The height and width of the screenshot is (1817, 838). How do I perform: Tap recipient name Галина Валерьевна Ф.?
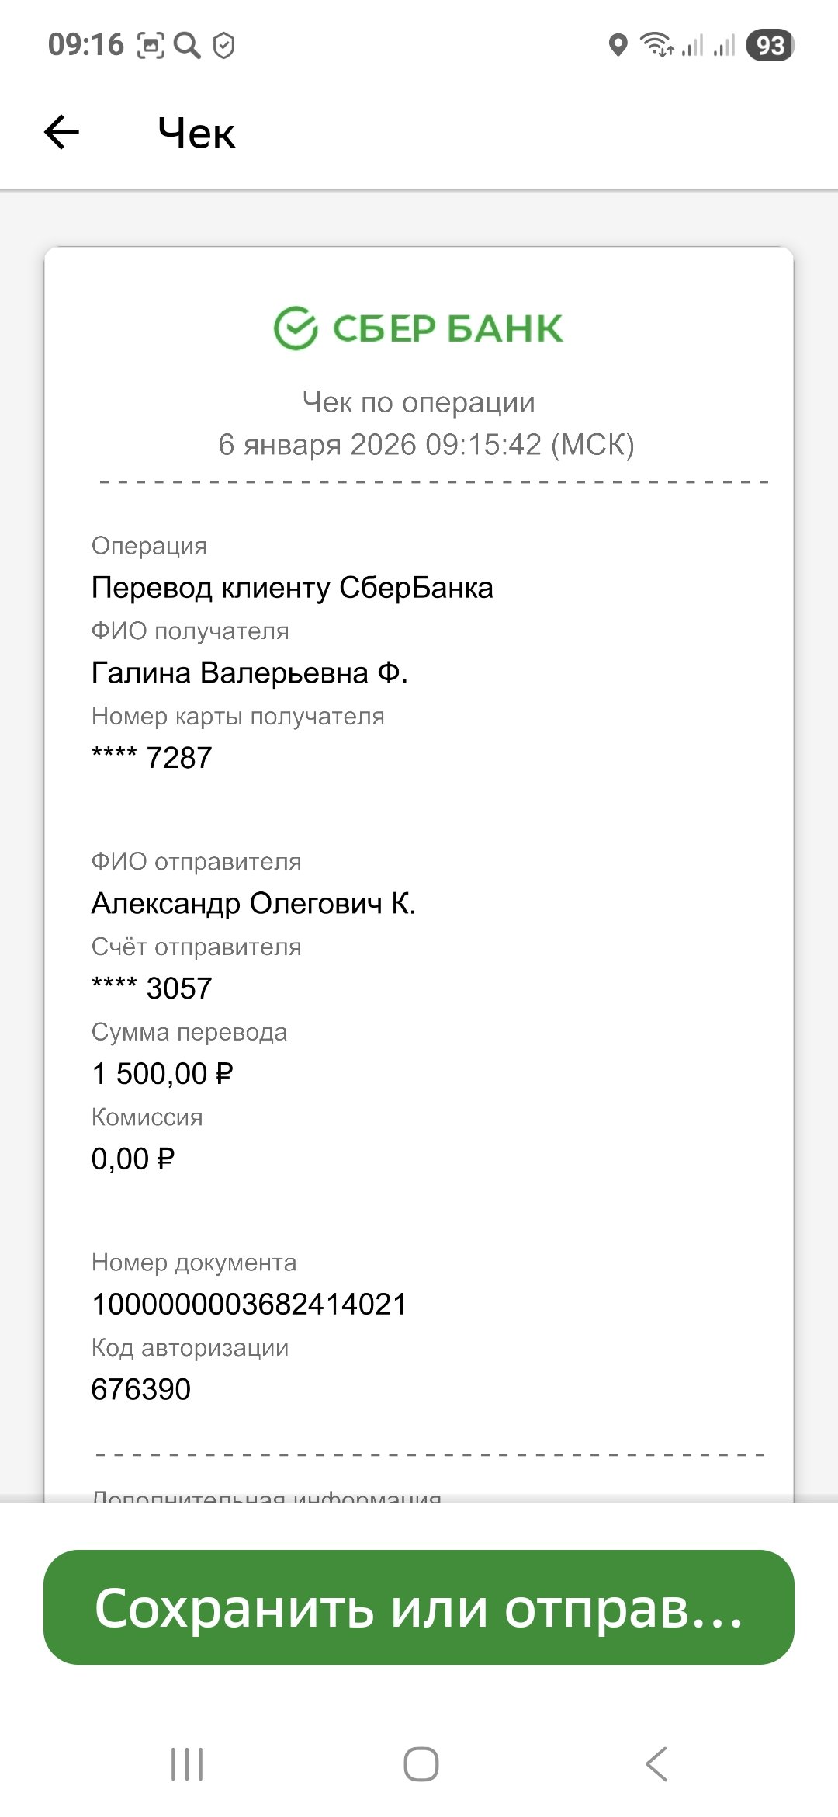coord(249,672)
